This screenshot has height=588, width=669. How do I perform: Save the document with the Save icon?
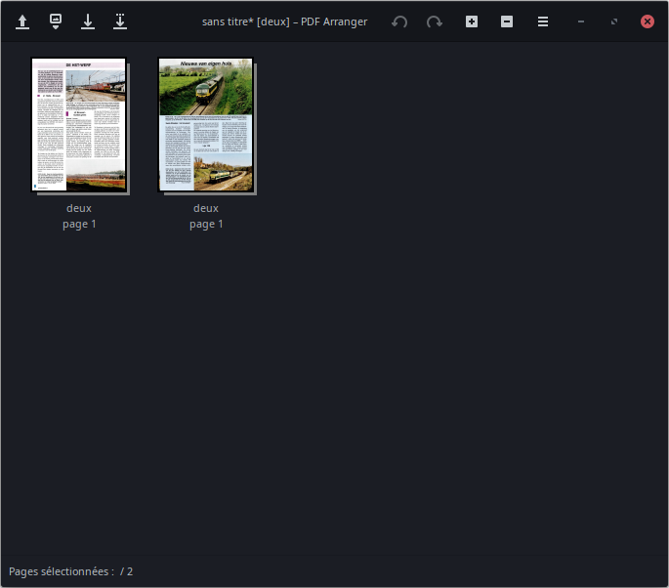tap(88, 21)
